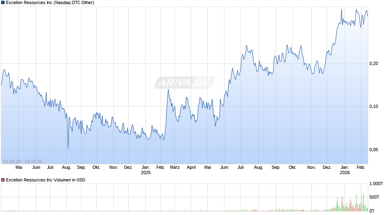Click the Jan. label above 2025

[x=145, y=167]
